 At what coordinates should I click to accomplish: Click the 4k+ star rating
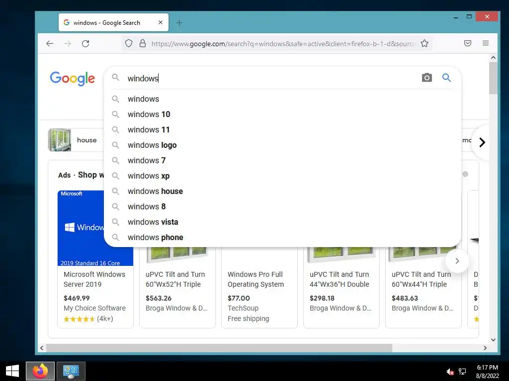(88, 319)
